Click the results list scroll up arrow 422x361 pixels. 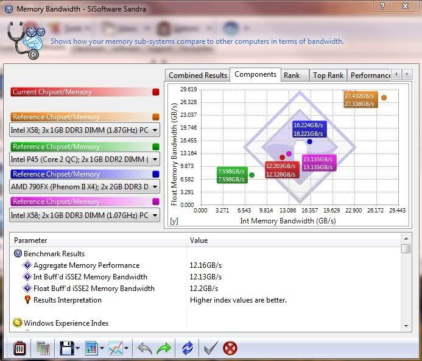[x=406, y=239]
